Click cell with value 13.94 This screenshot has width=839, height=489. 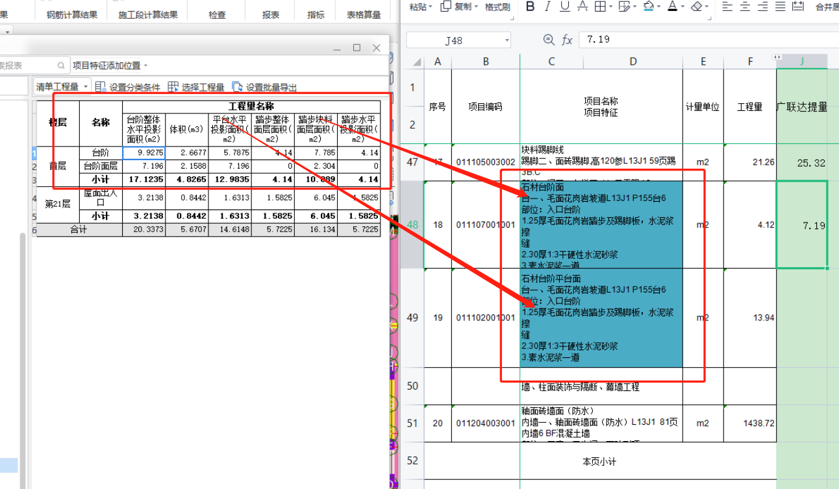tap(750, 318)
